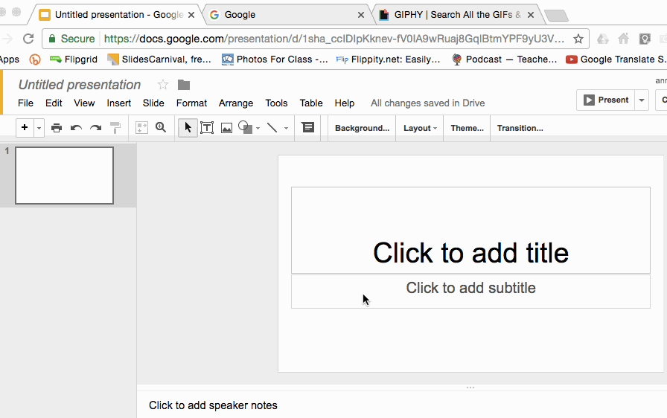Viewport: 667px width, 418px height.
Task: Click the Redo arrow icon
Action: [95, 128]
